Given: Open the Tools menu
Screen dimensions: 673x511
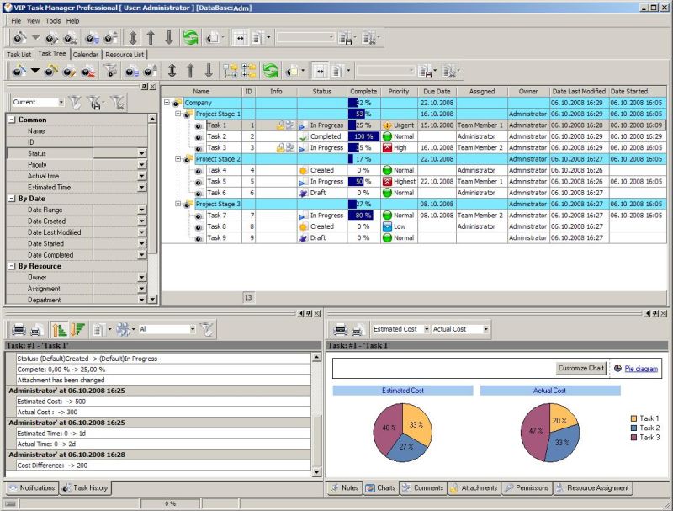Looking at the screenshot, I should [x=53, y=20].
